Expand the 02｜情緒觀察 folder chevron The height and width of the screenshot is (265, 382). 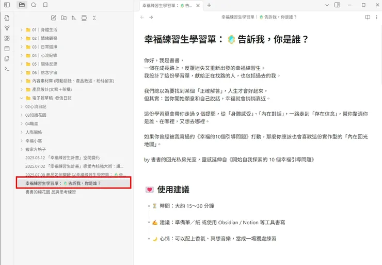click(22, 38)
